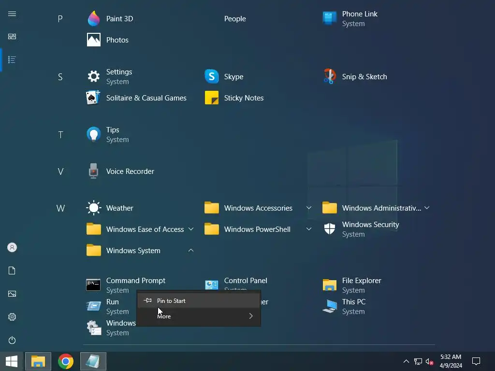Open Settings from the S section
The width and height of the screenshot is (495, 371).
(x=110, y=77)
